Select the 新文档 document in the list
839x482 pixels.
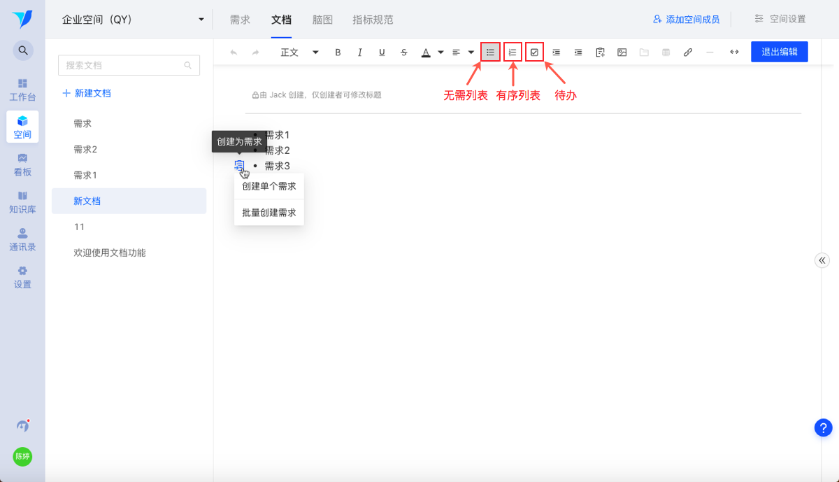(129, 201)
